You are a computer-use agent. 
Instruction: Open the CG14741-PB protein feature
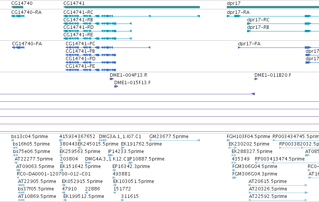point(80,51)
